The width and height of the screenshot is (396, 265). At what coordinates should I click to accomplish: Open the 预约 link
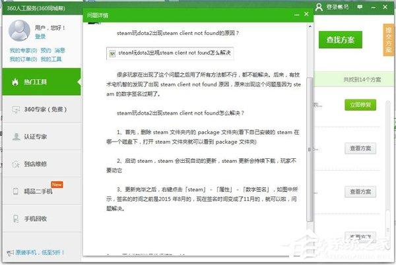click(x=46, y=50)
